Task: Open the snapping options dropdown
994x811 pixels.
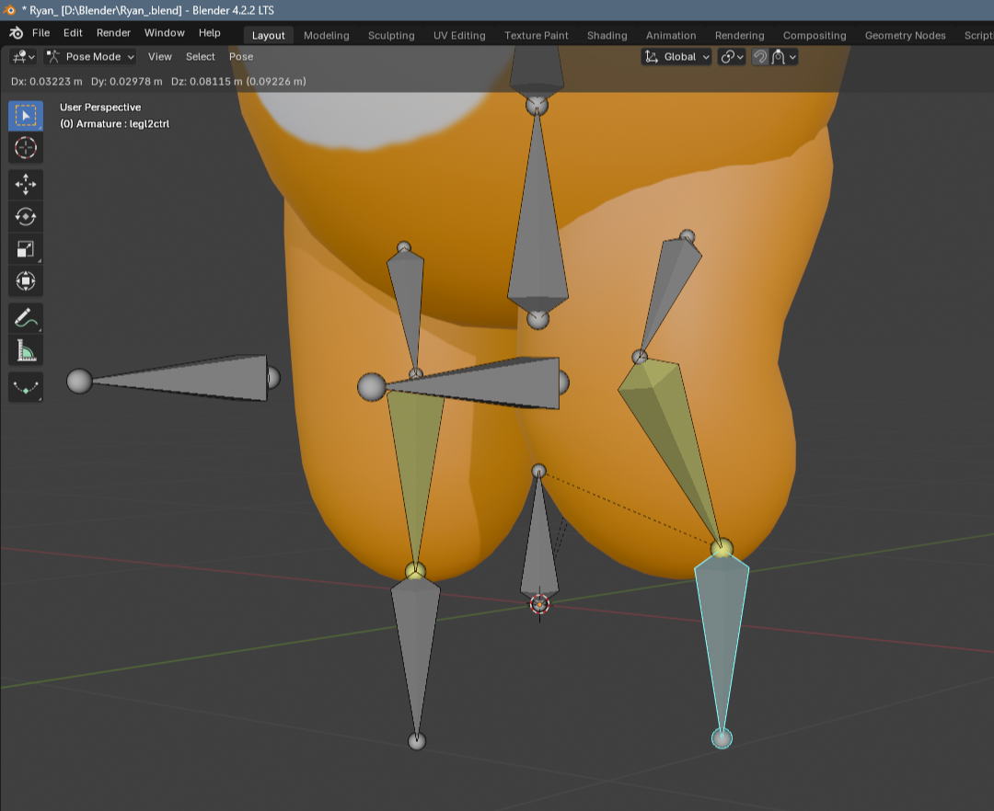Action: click(783, 56)
